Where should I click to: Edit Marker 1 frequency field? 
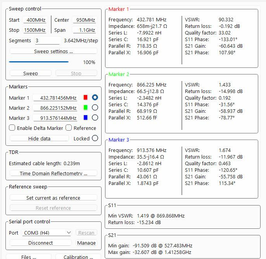(55, 98)
